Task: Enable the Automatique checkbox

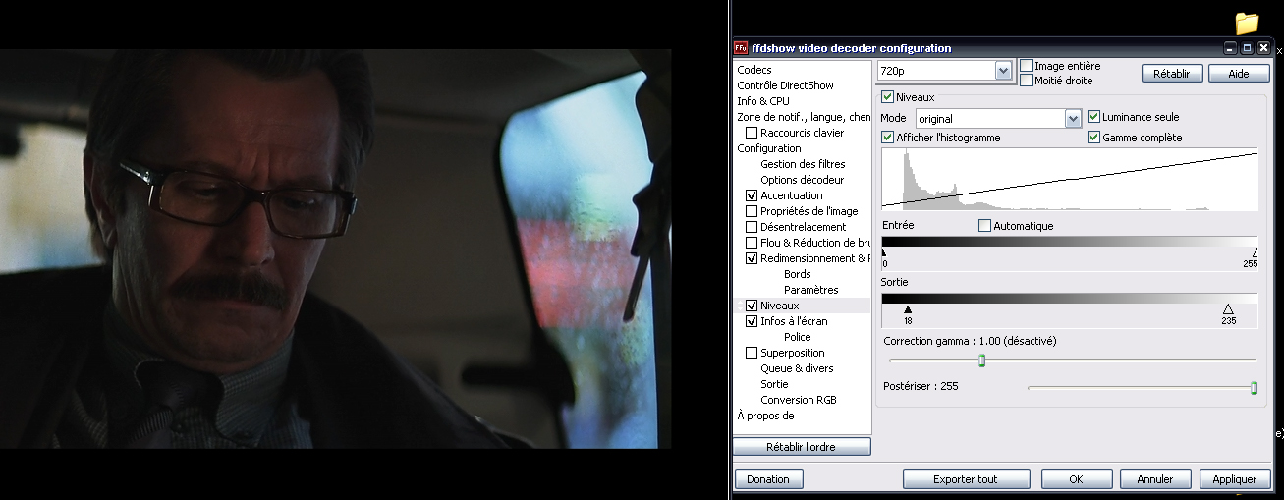Action: point(985,226)
